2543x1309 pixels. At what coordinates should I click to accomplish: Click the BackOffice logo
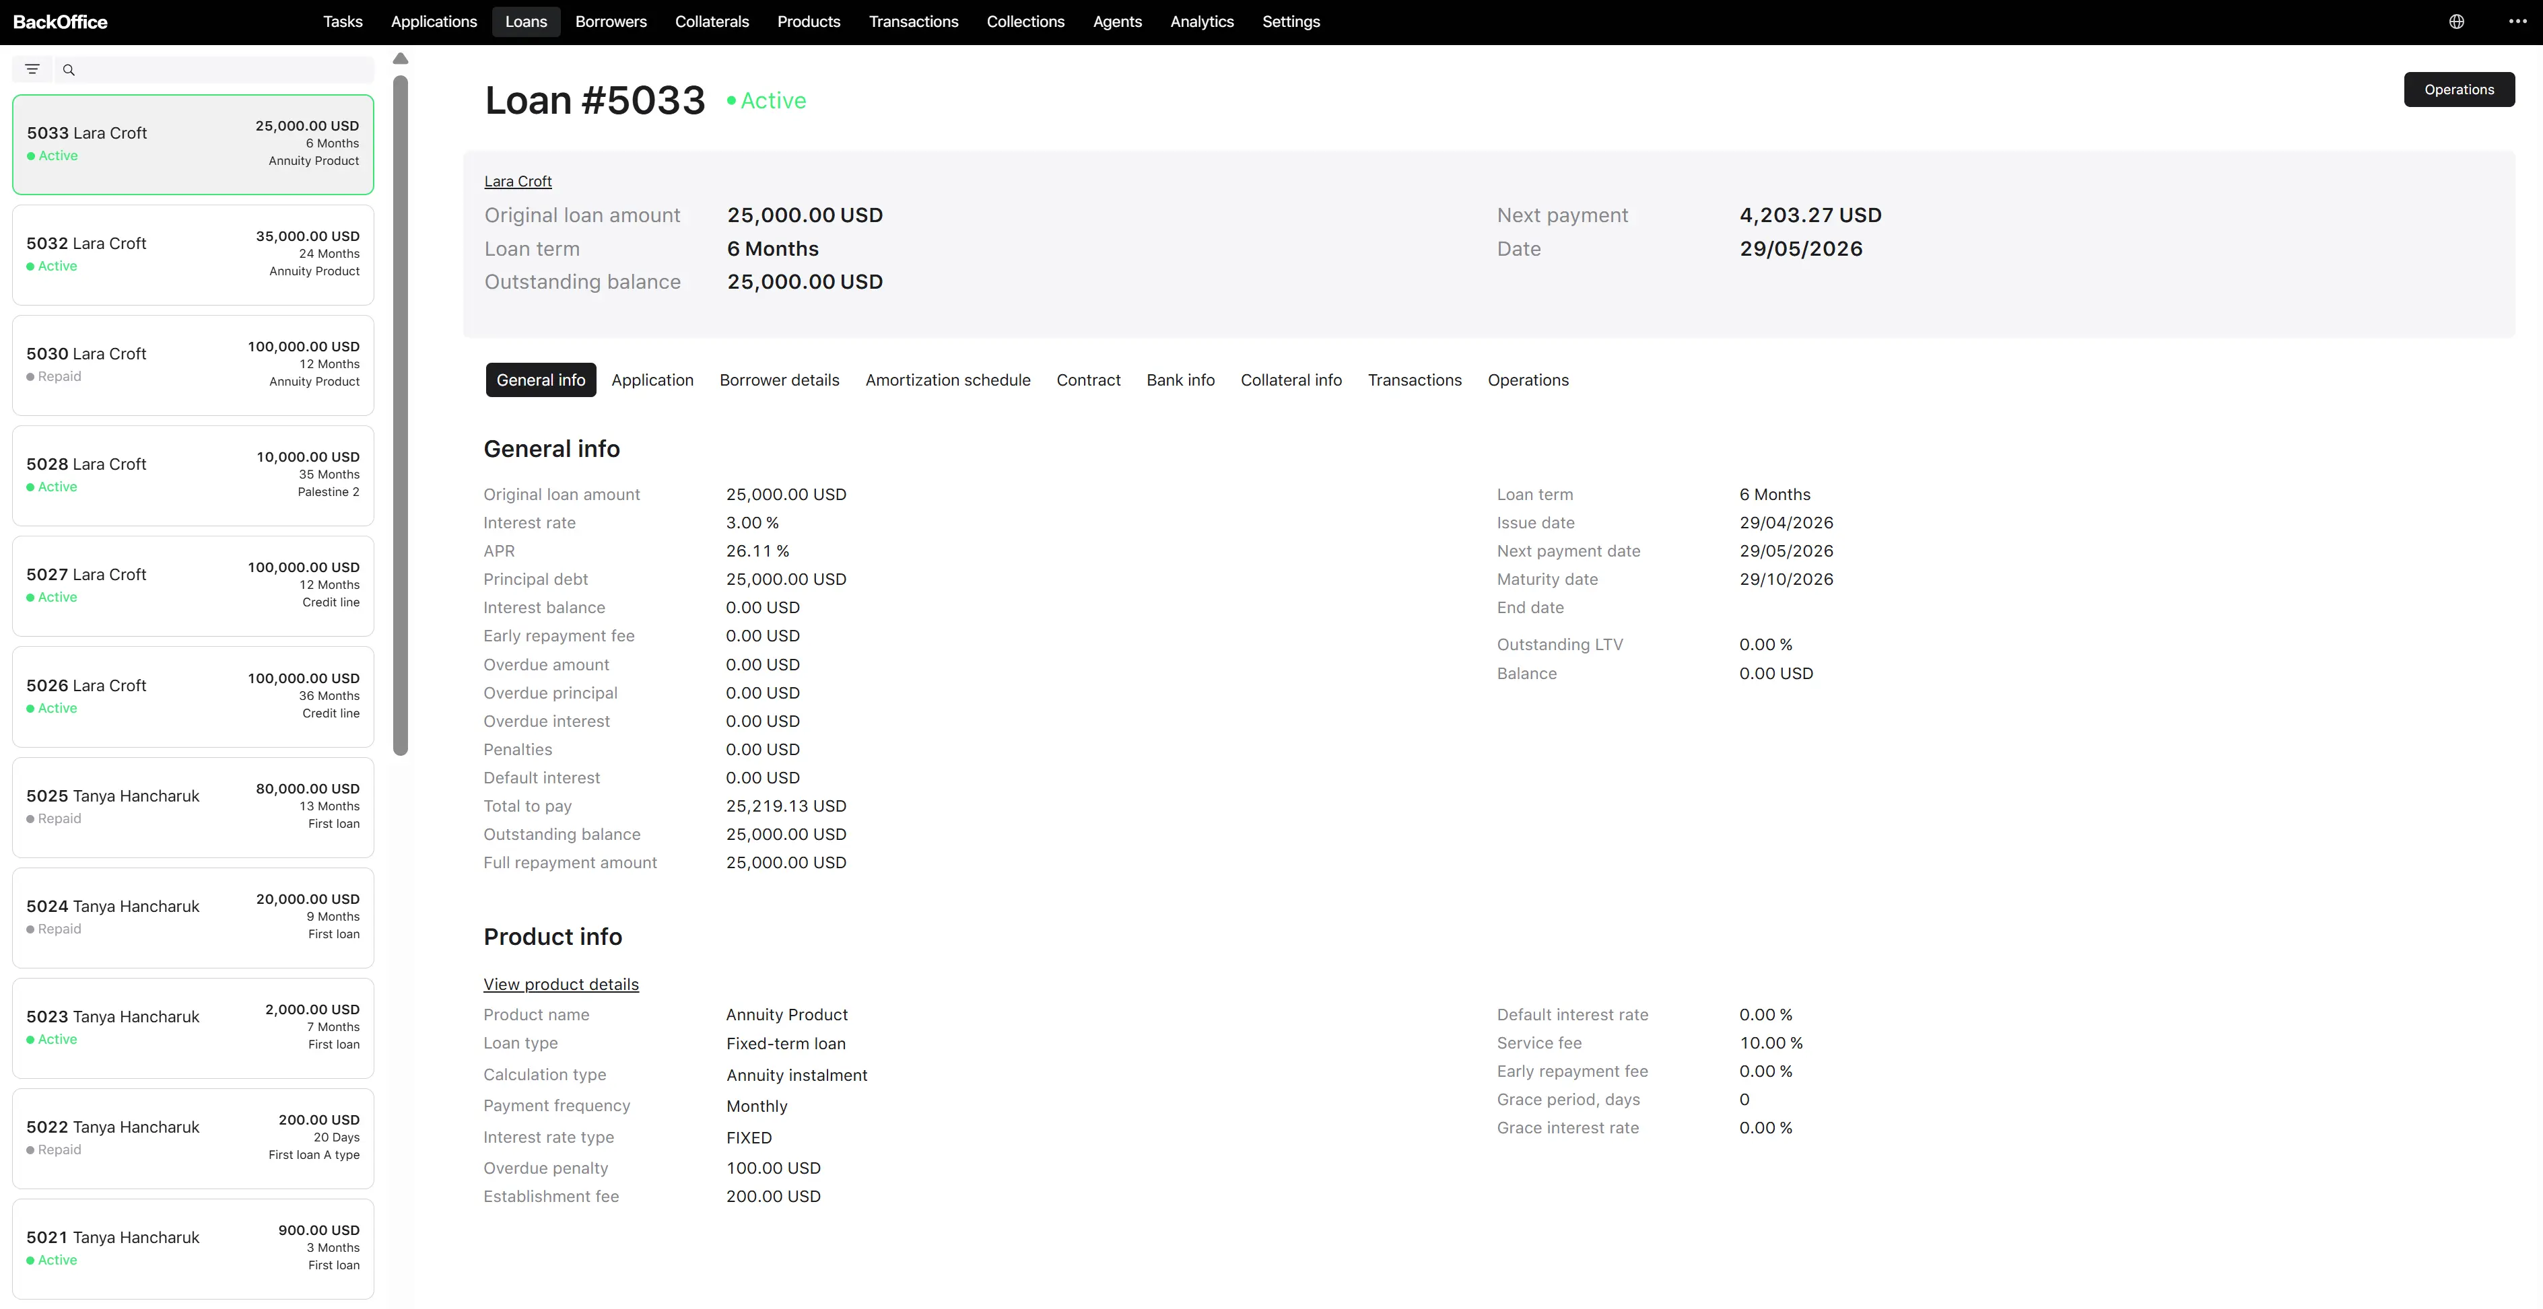(60, 22)
